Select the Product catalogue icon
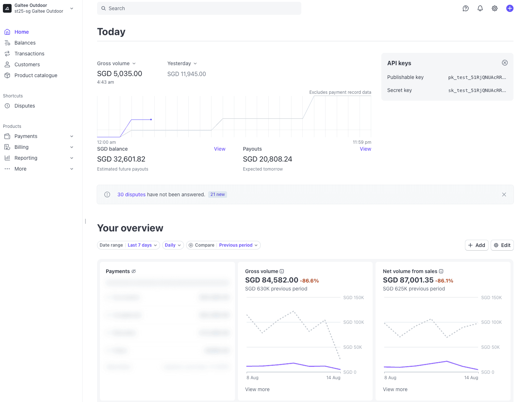Screen dimensions: 524x402 coord(7,75)
